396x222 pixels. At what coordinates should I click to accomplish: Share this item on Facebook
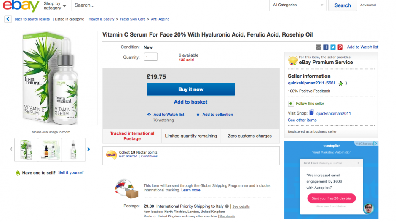pyautogui.click(x=326, y=47)
